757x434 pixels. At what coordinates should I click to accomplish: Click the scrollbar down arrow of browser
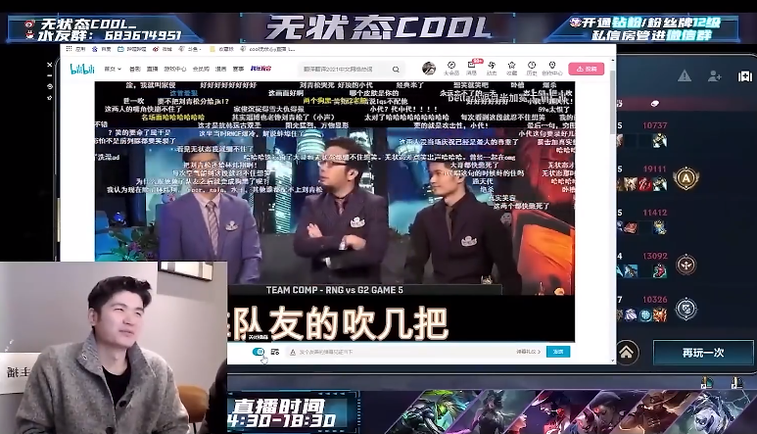613,361
